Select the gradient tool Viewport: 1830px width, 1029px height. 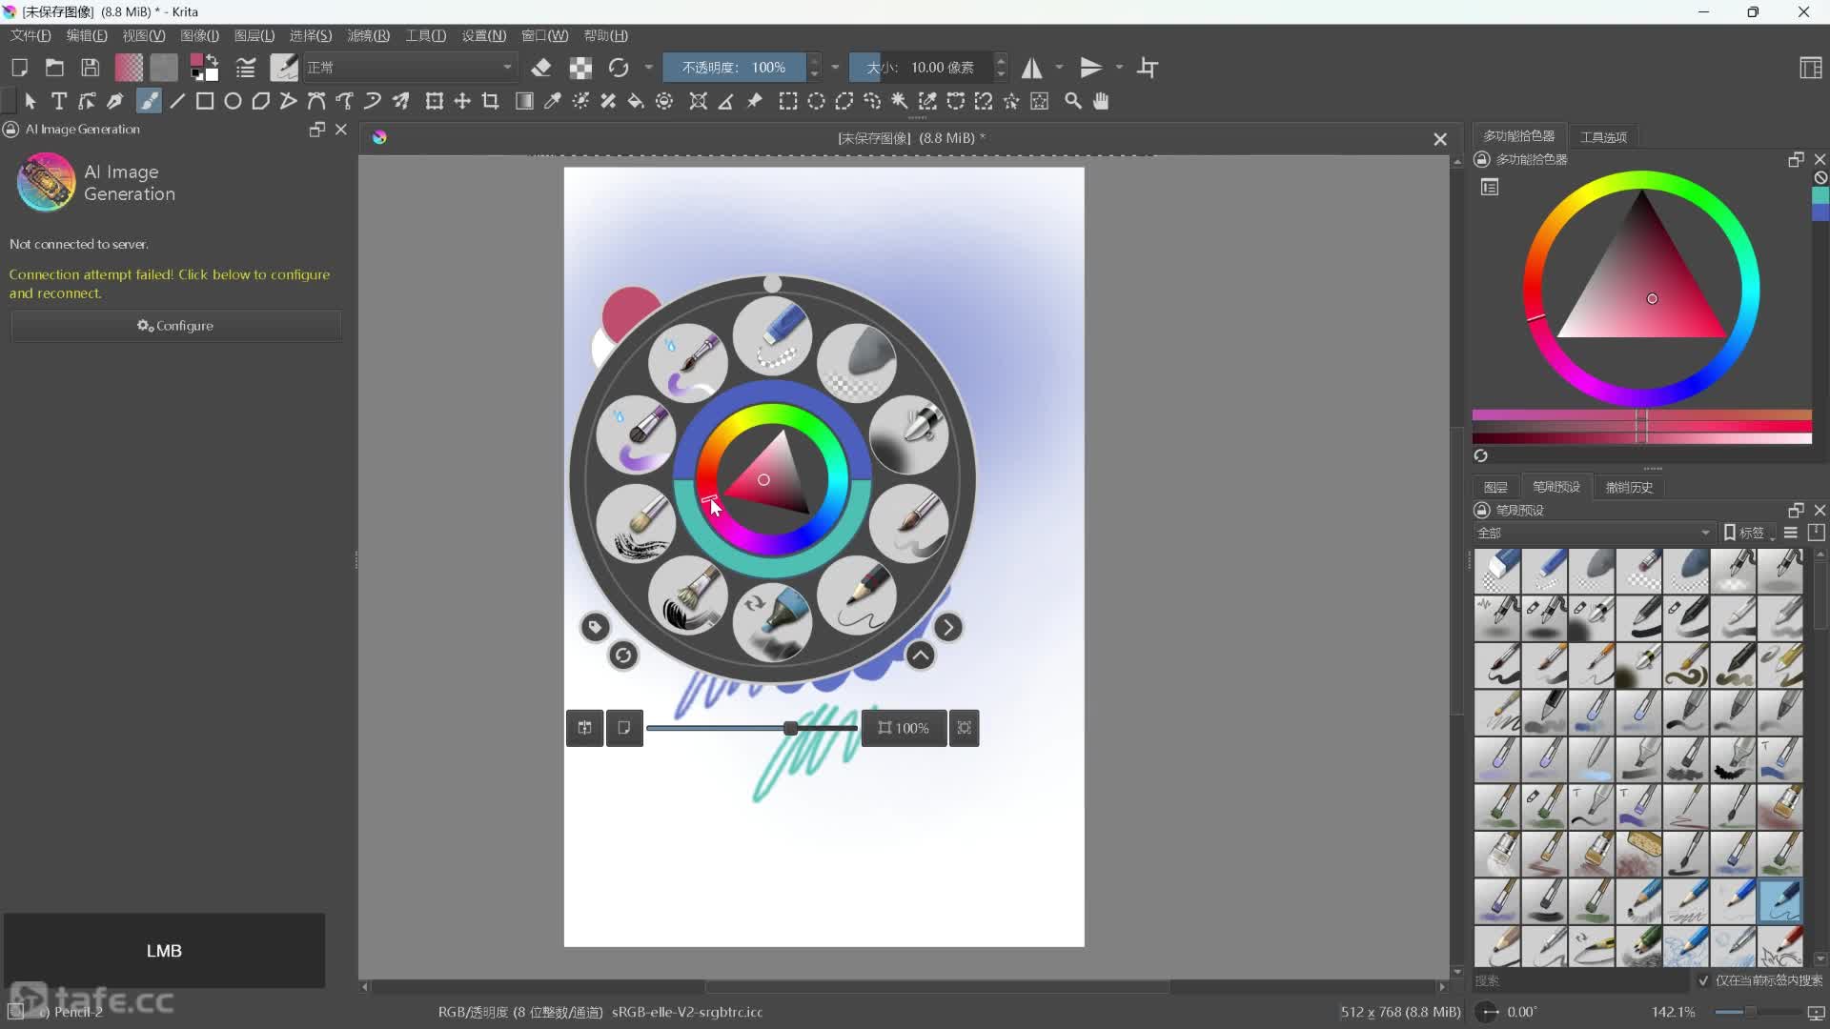pyautogui.click(x=524, y=101)
